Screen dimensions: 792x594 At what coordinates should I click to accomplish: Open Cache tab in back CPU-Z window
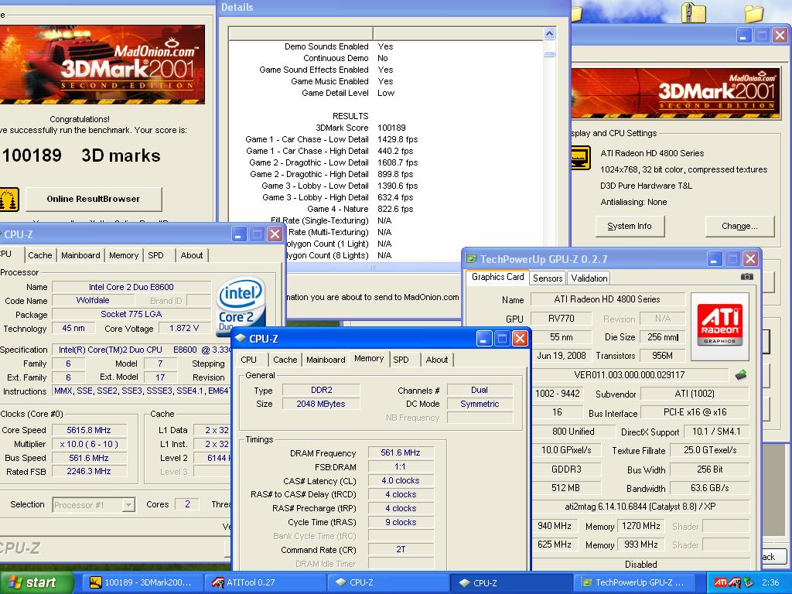(x=40, y=255)
